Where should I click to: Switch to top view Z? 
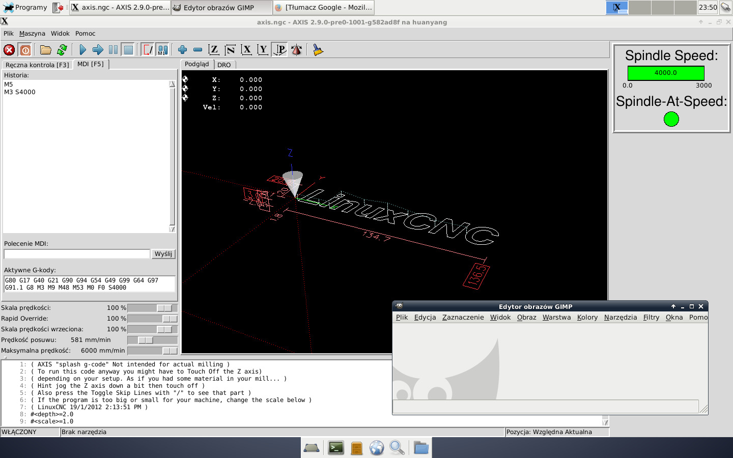(214, 50)
